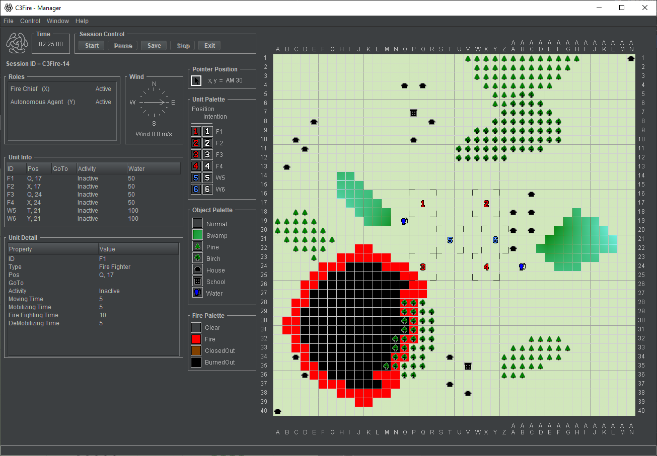Select the W6 row in Unit Info
This screenshot has width=657, height=456.
tap(93, 219)
